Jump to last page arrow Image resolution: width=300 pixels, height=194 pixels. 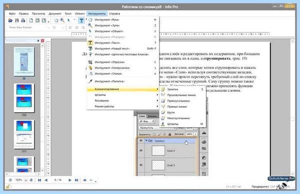[76, 180]
